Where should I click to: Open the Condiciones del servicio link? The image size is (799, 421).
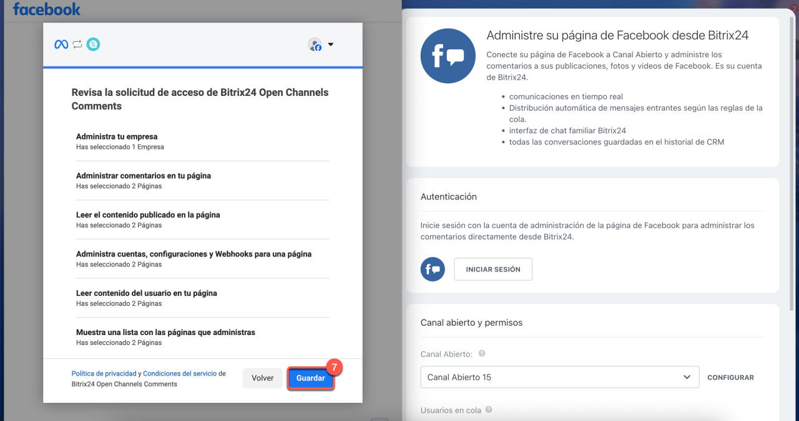[180, 374]
